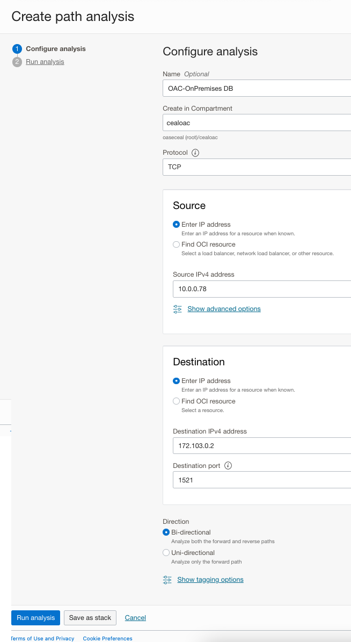This screenshot has height=642, width=351.
Task: Expand Show advanced options in Source
Action: pos(224,309)
